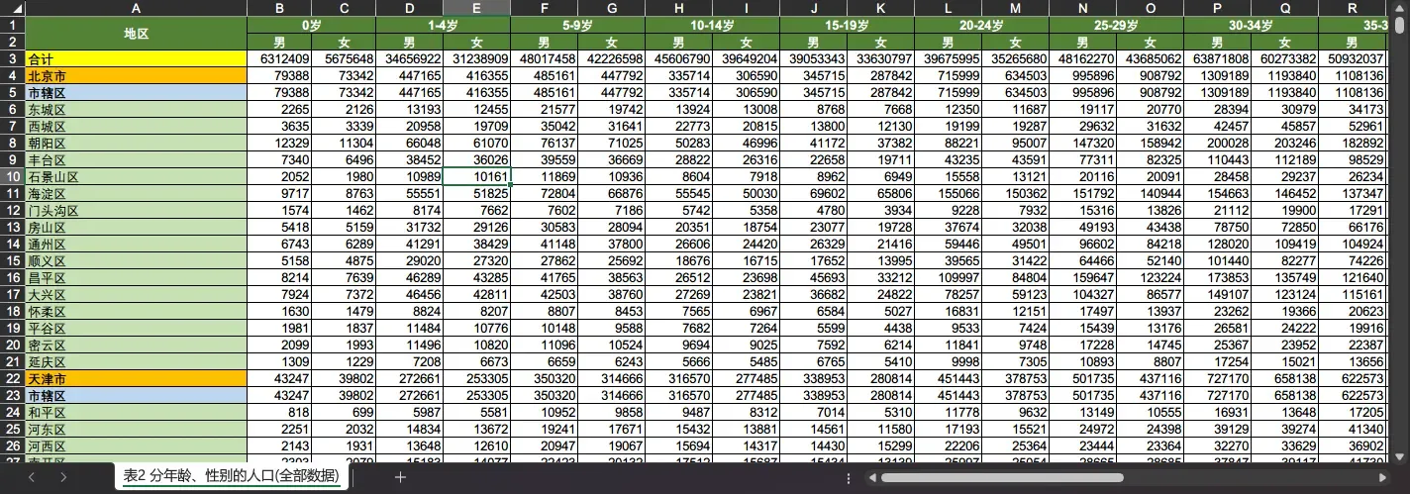Click the 东城区 row label
This screenshot has width=1410, height=494.
click(136, 109)
